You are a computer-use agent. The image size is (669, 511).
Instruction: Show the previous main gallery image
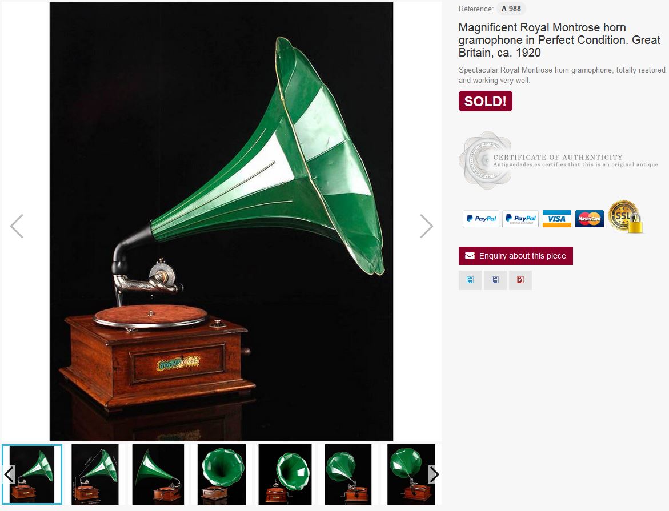point(17,226)
